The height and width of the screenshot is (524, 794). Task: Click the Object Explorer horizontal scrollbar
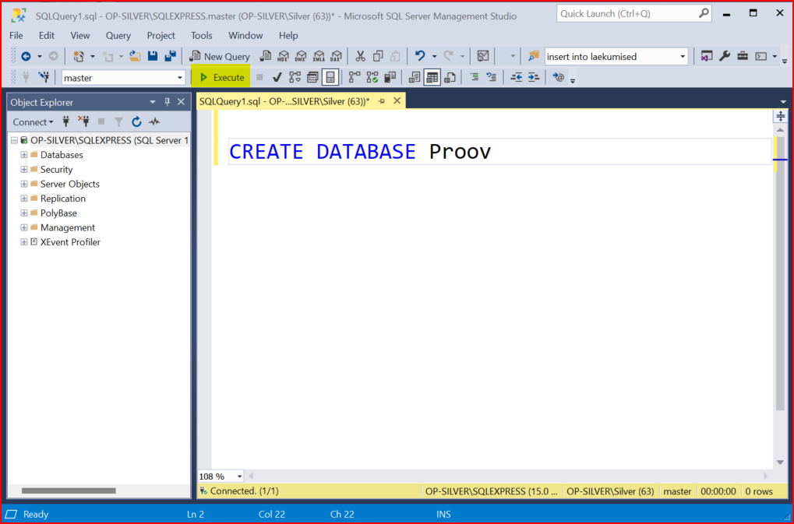69,491
